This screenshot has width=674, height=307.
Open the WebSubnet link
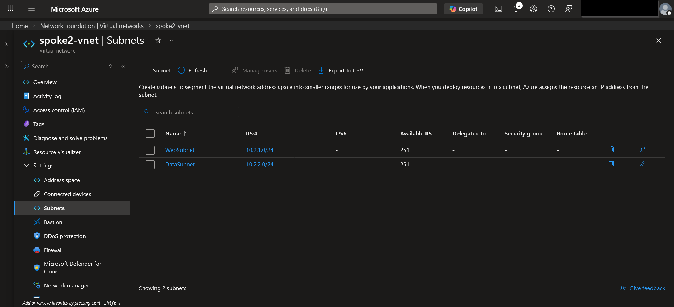click(180, 150)
